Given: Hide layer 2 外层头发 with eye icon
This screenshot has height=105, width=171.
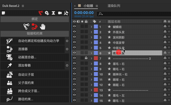Looking at the screenshot, I should click(x=74, y=31).
